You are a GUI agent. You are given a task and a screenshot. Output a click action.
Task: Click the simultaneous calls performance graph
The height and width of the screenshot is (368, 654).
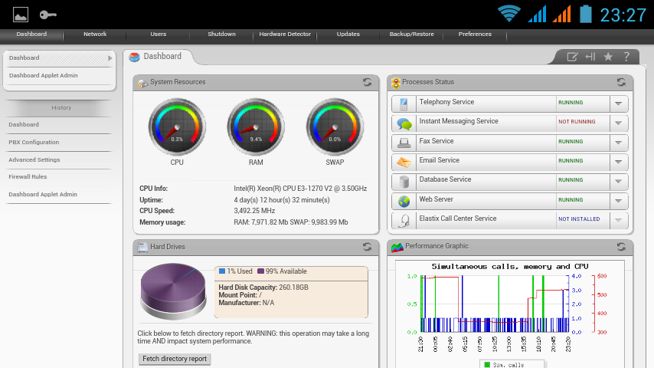[495, 304]
